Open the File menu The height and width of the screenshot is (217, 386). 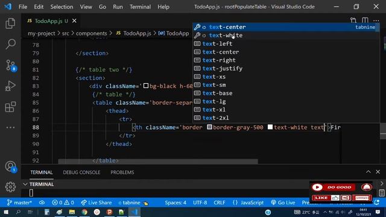click(x=23, y=7)
